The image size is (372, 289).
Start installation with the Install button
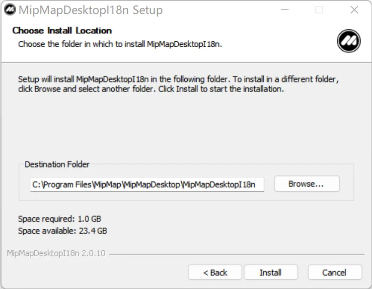point(271,273)
